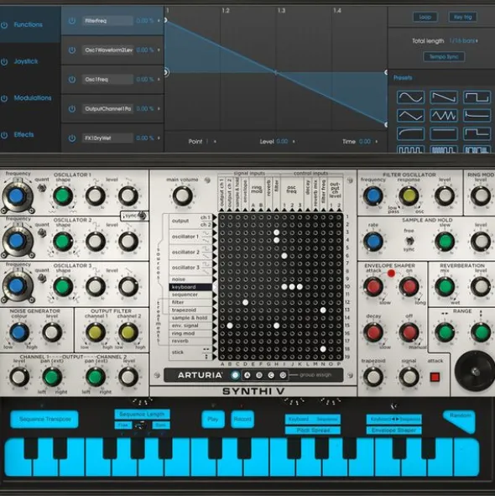The height and width of the screenshot is (496, 495).
Task: Click the Channel 1 green pan knob
Action: (51, 377)
